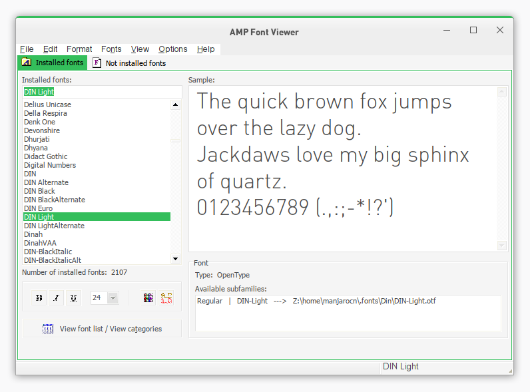
Task: Toggle underline font style button
Action: tap(73, 297)
